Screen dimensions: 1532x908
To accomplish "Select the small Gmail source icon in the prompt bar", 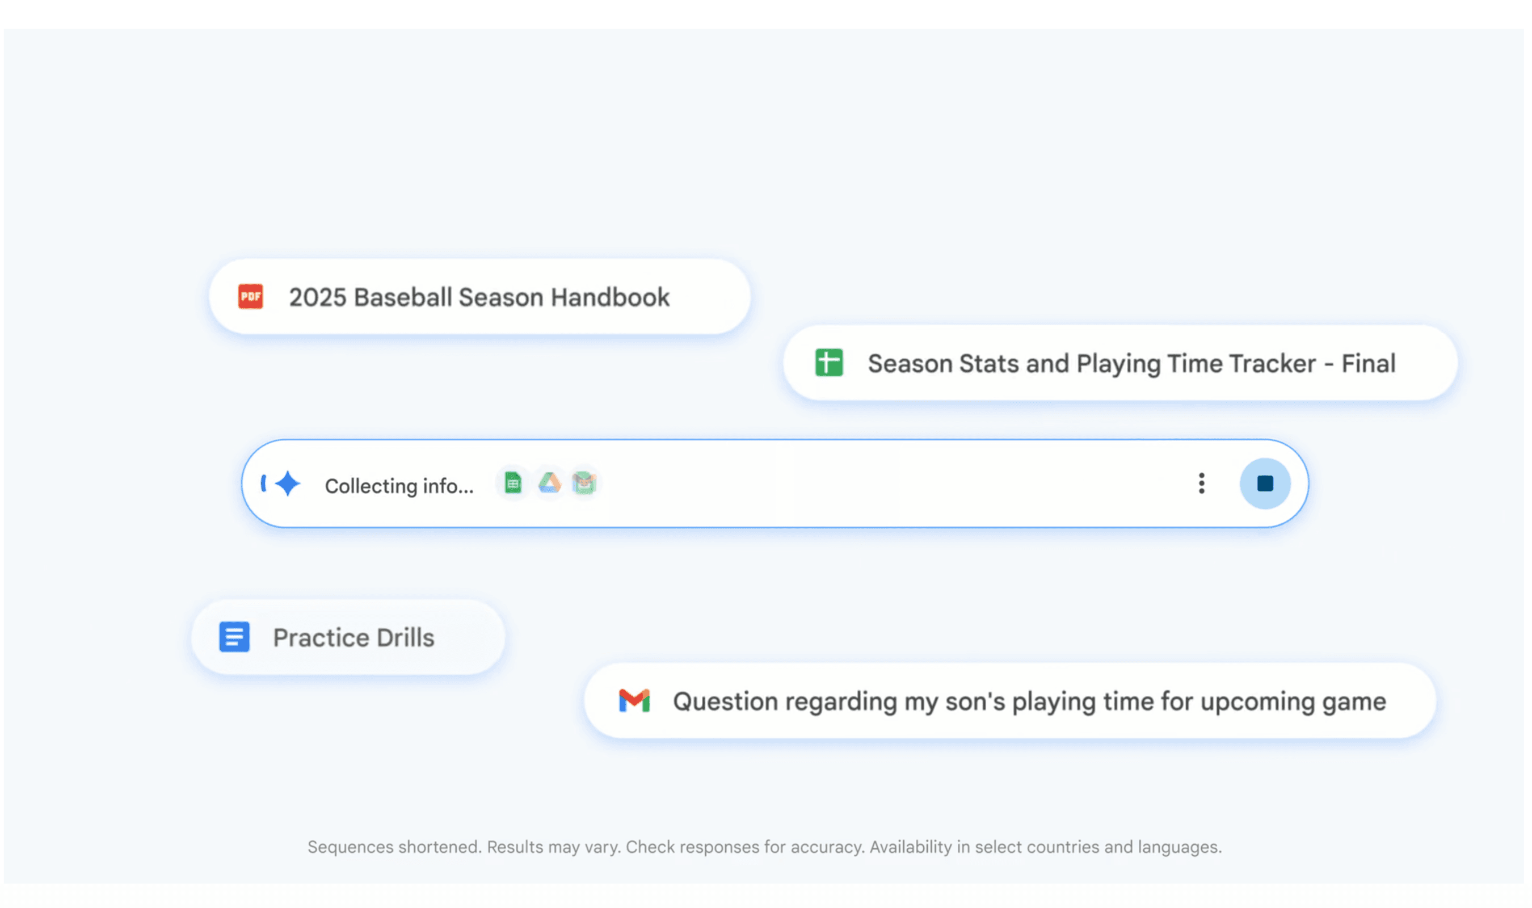I will 584,484.
